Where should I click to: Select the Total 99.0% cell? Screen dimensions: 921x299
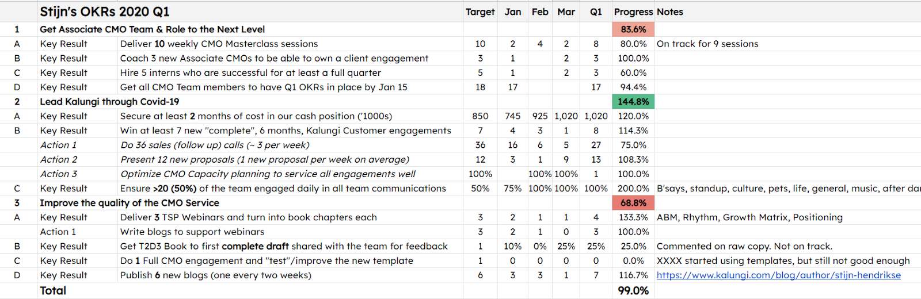(x=633, y=291)
